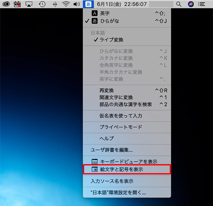Choose 再変換 from the menu
This screenshot has width=213, height=206.
[x=127, y=90]
